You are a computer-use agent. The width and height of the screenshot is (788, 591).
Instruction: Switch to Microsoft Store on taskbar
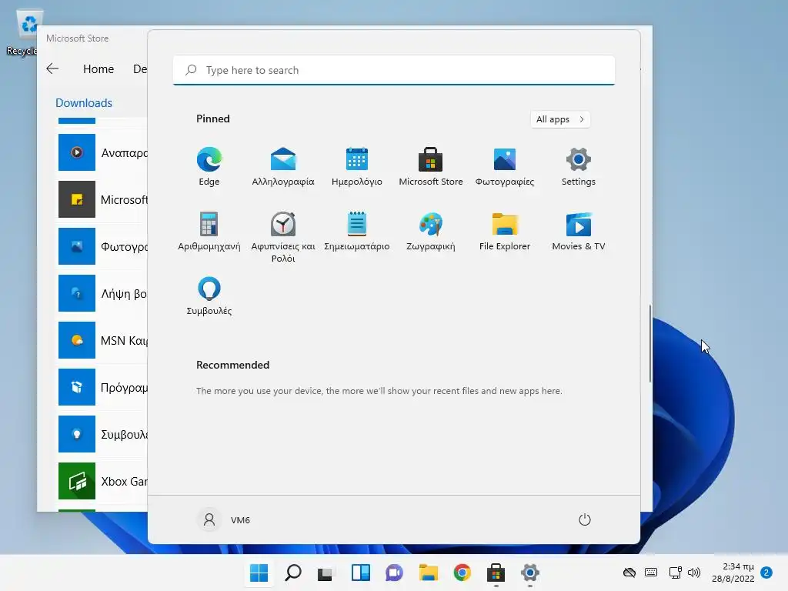[496, 573]
